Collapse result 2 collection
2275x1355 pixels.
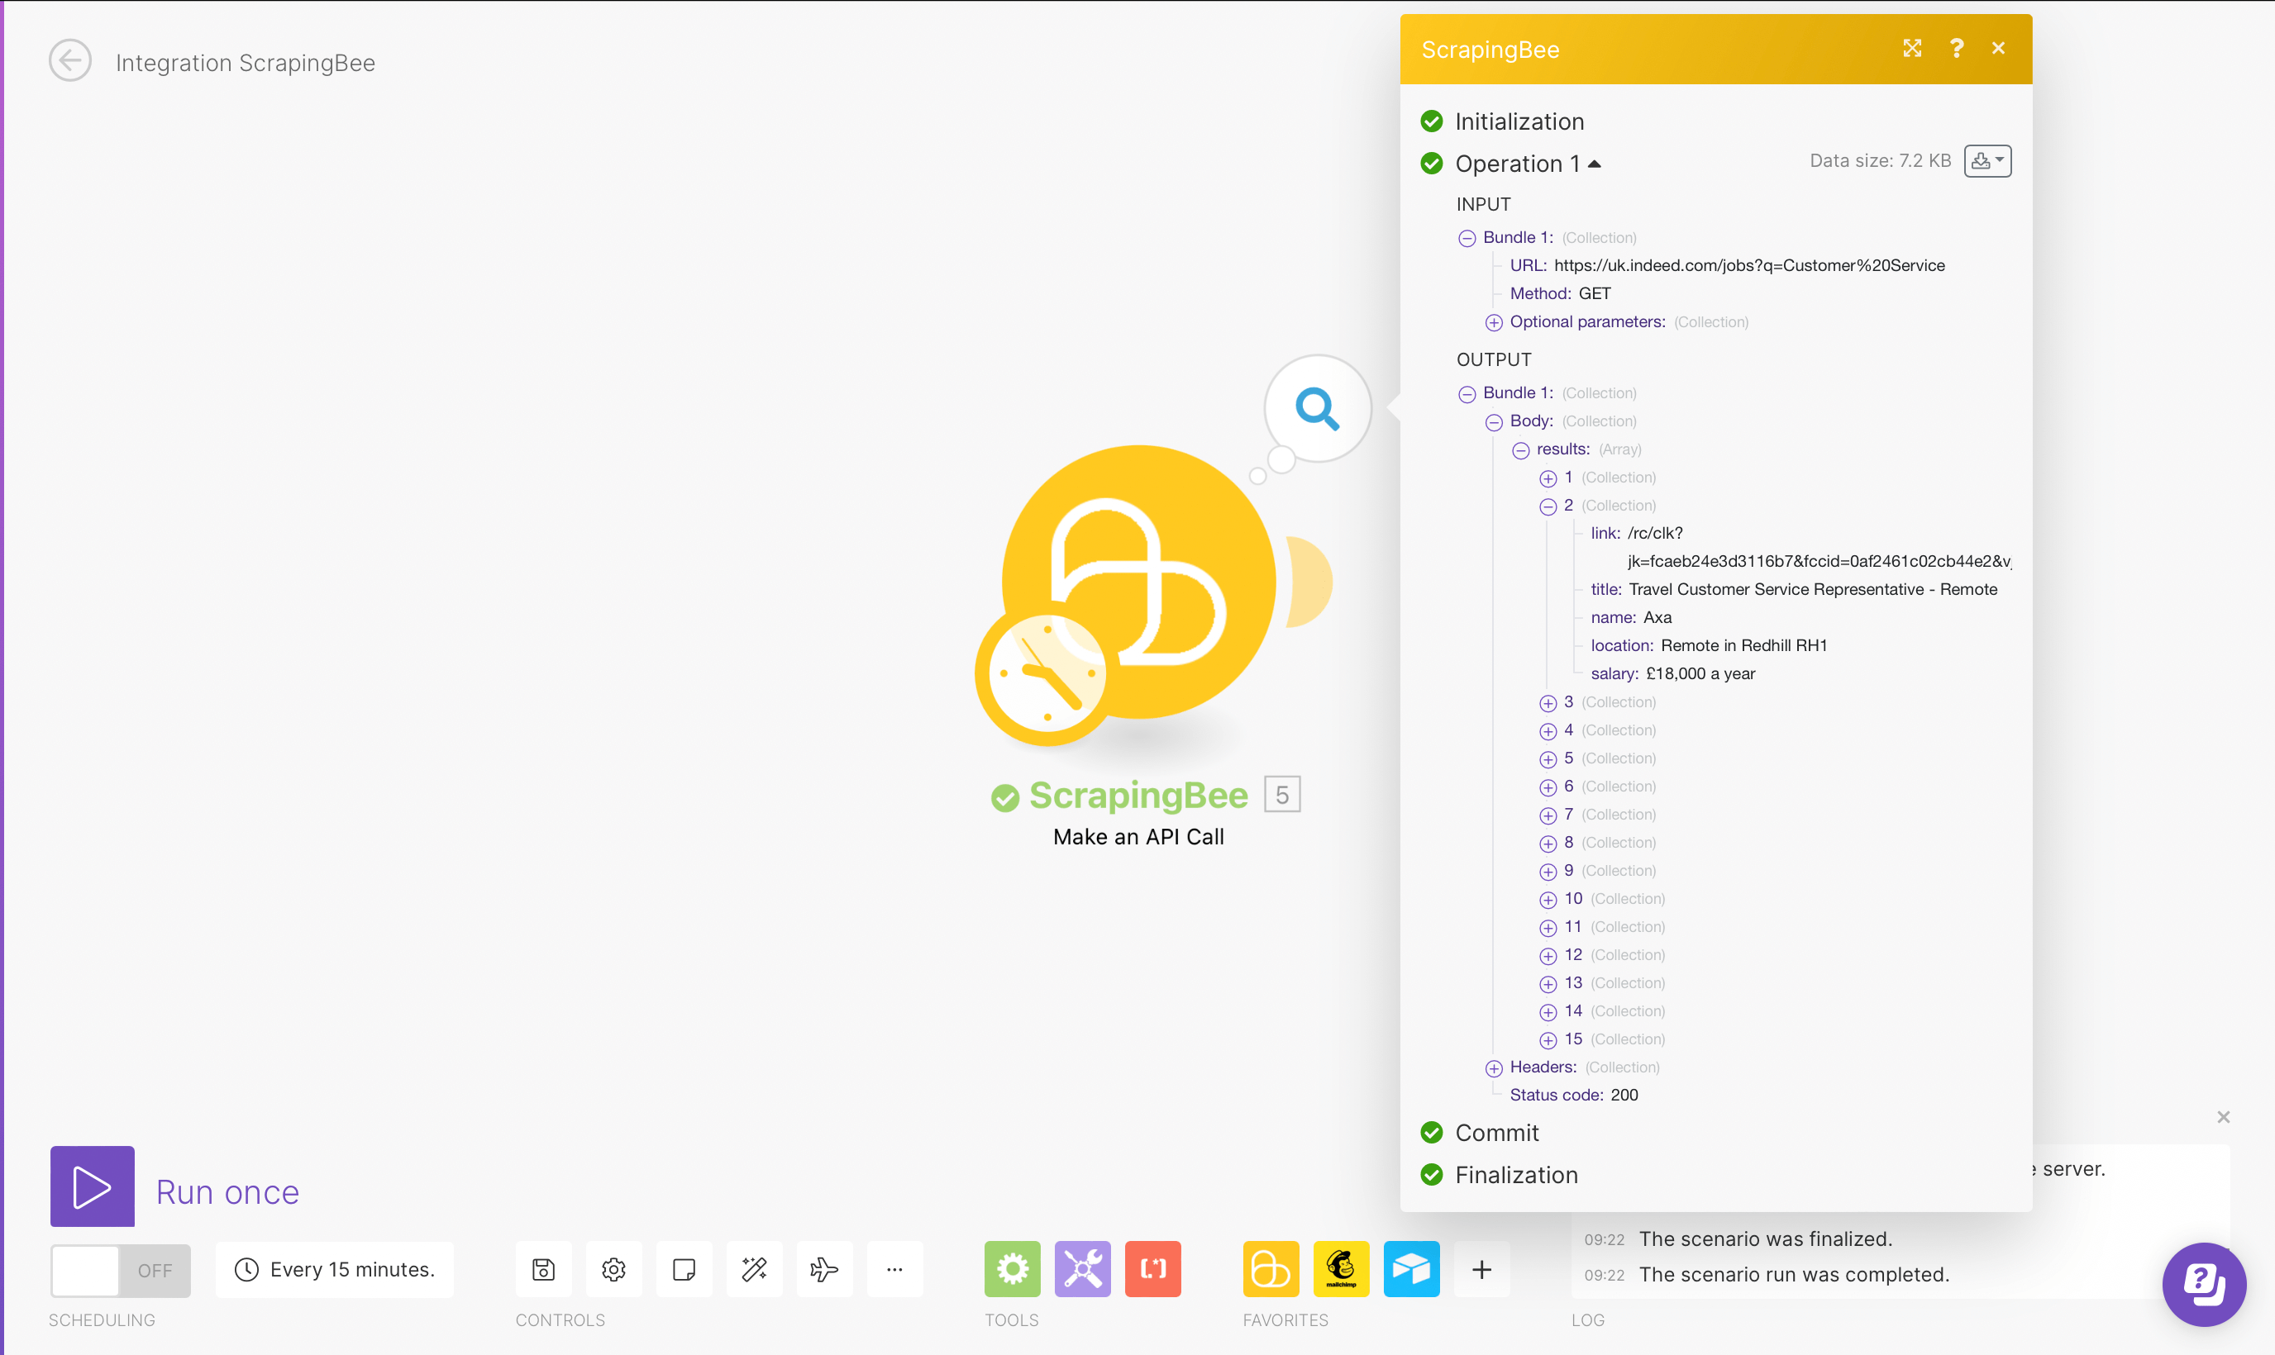click(1548, 506)
